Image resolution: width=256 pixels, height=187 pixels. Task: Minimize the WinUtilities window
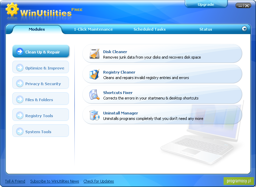click(x=240, y=6)
